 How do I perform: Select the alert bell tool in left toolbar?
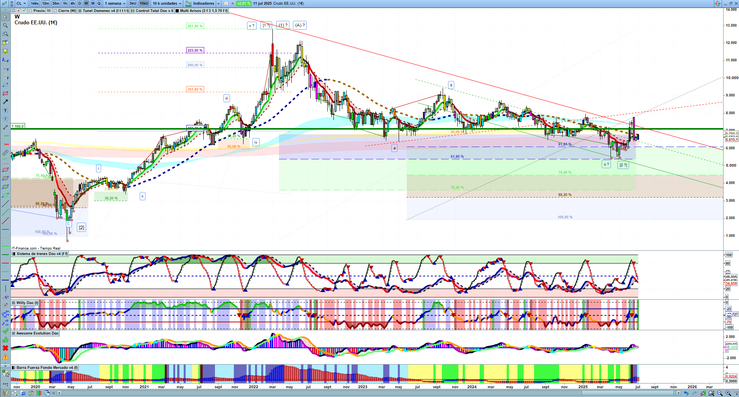(5, 51)
